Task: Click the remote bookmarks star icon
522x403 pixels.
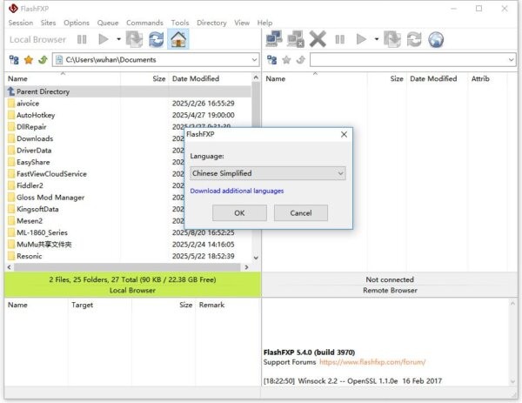Action: click(286, 60)
